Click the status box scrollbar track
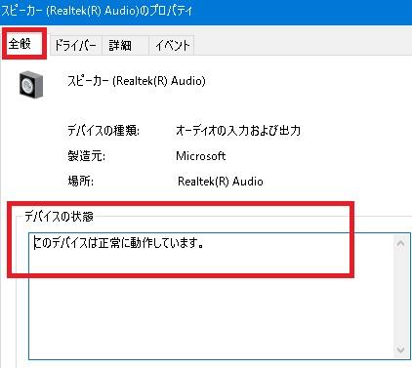 401,297
